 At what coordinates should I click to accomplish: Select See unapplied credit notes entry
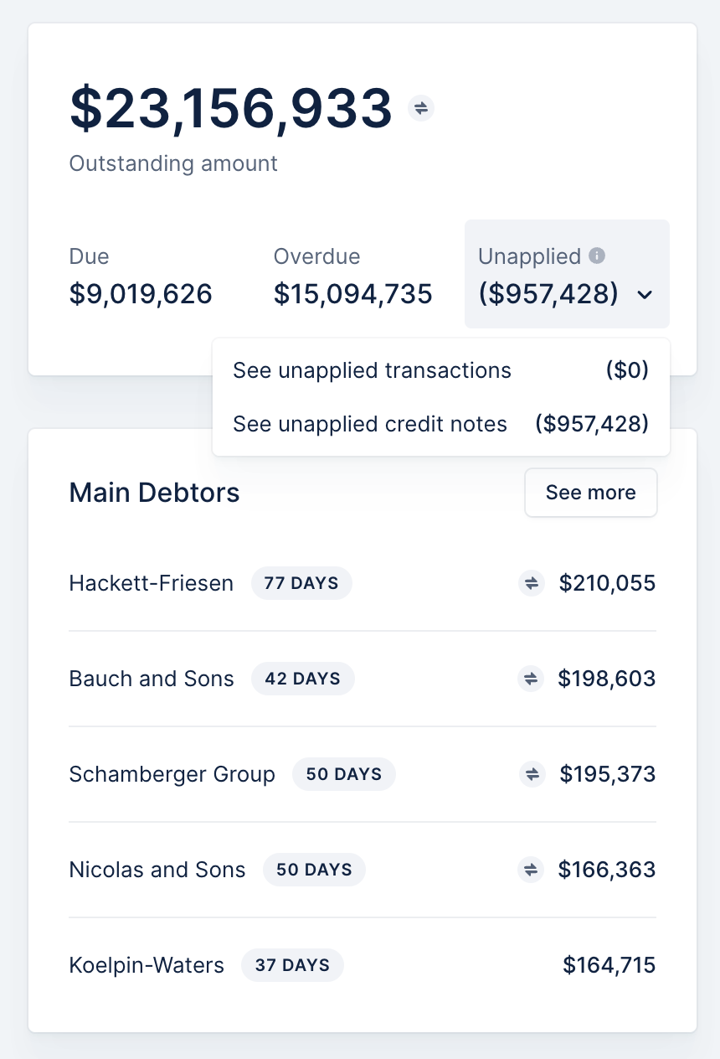coord(440,424)
